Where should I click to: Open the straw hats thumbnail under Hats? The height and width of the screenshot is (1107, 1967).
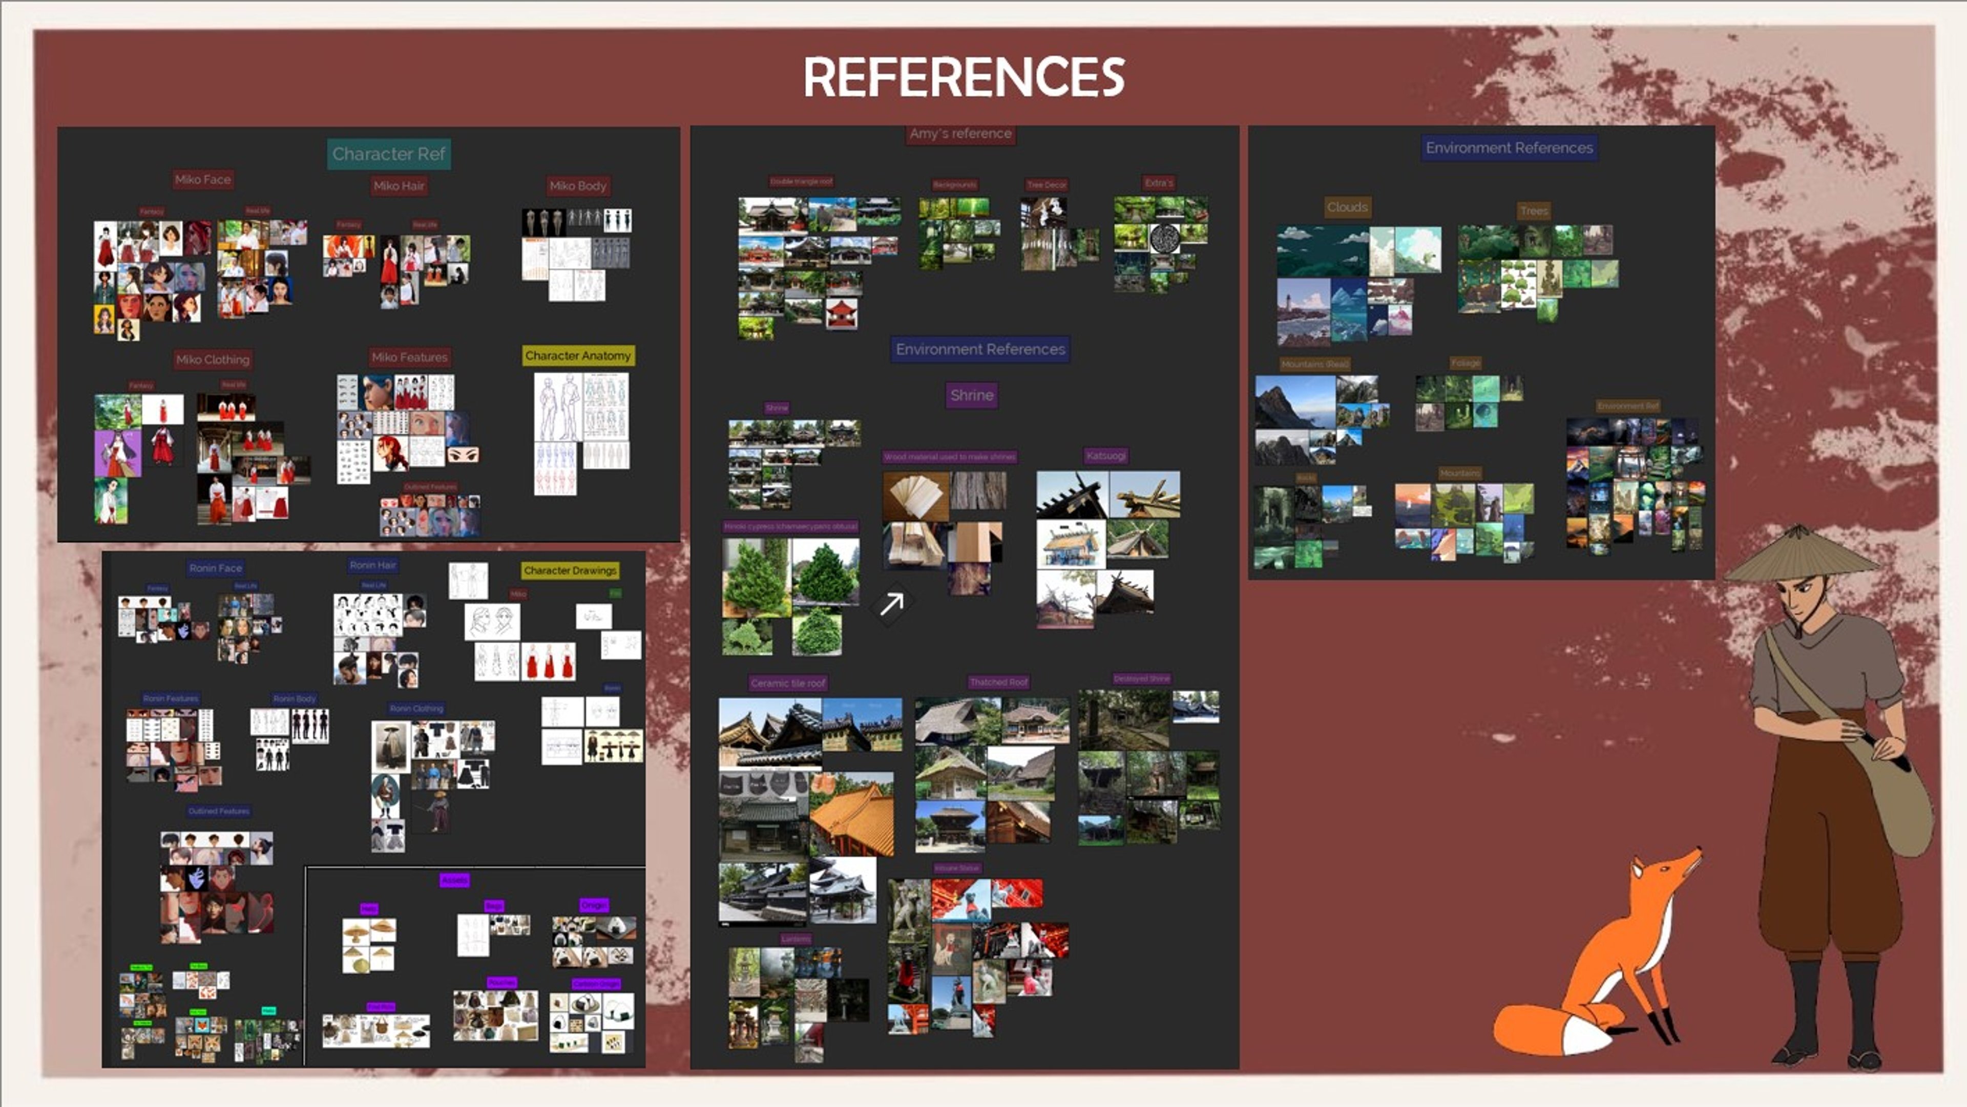(x=369, y=945)
